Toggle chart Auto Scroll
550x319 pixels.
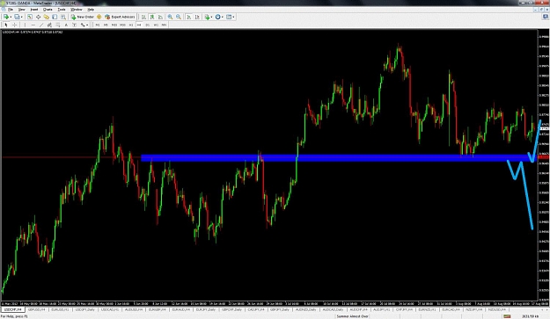click(x=188, y=17)
